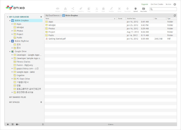Screen dimensions: 181x130
Task: Select Orgaline folder in sidebar
Action: tap(21, 75)
